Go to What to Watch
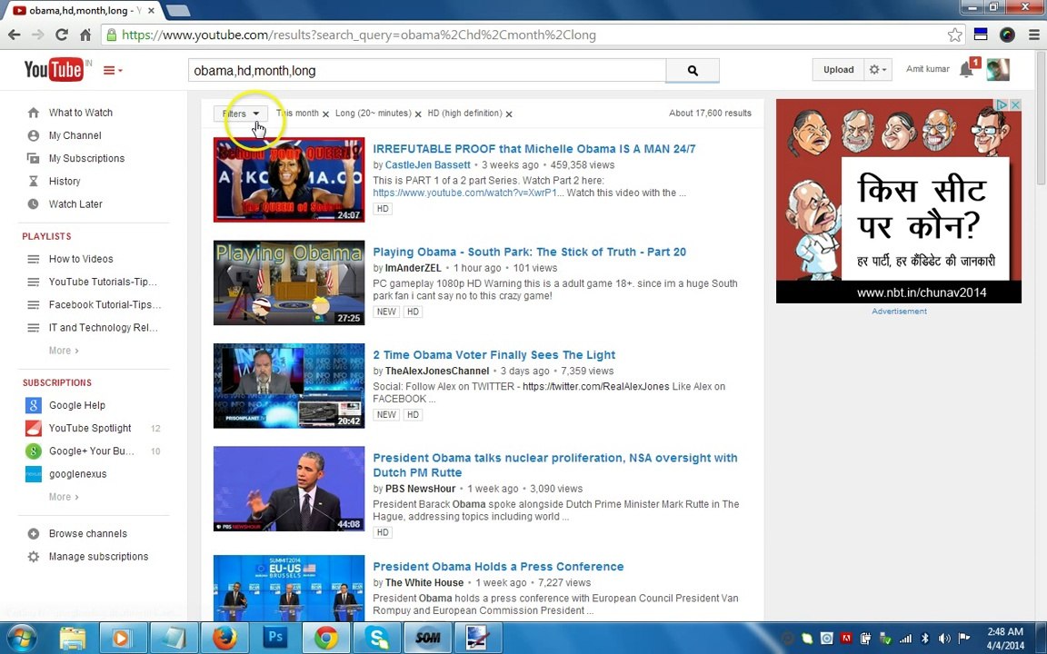This screenshot has height=654, width=1047. (x=80, y=113)
